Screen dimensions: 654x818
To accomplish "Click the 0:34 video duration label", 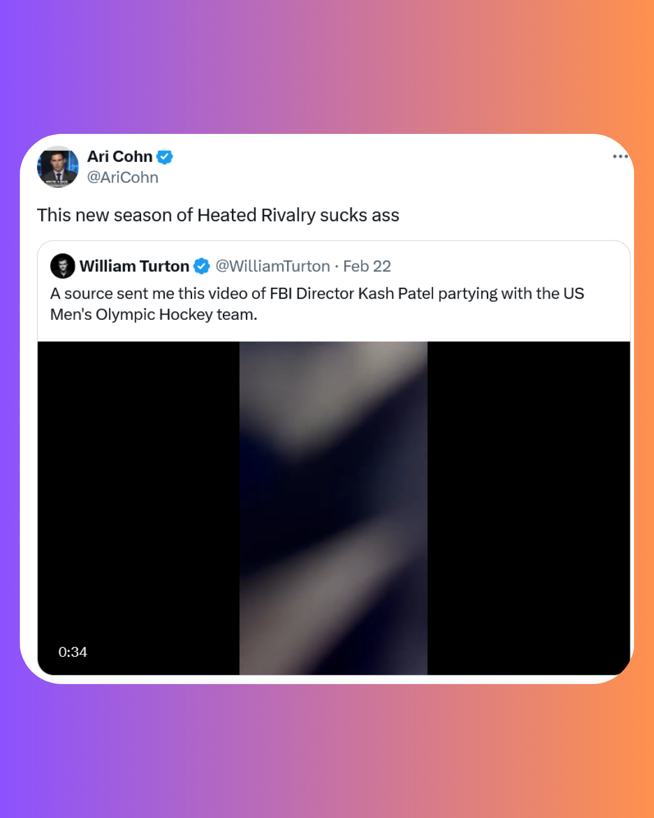I will [x=73, y=652].
